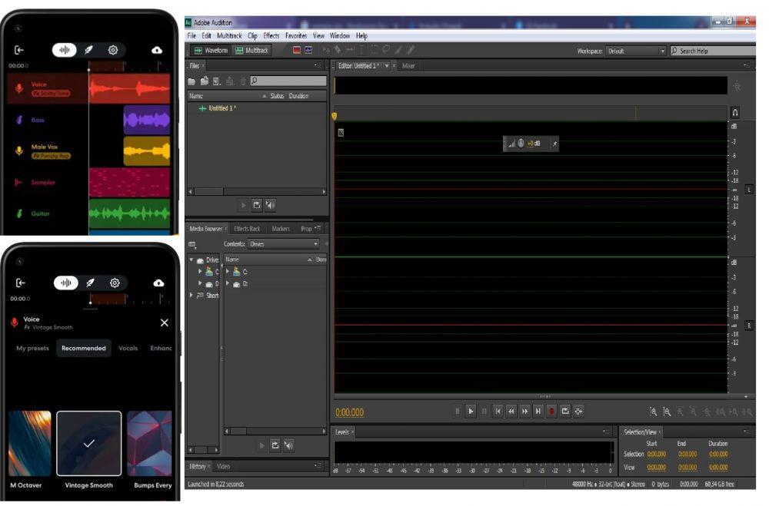Open the Files panel options menu icon

point(318,65)
